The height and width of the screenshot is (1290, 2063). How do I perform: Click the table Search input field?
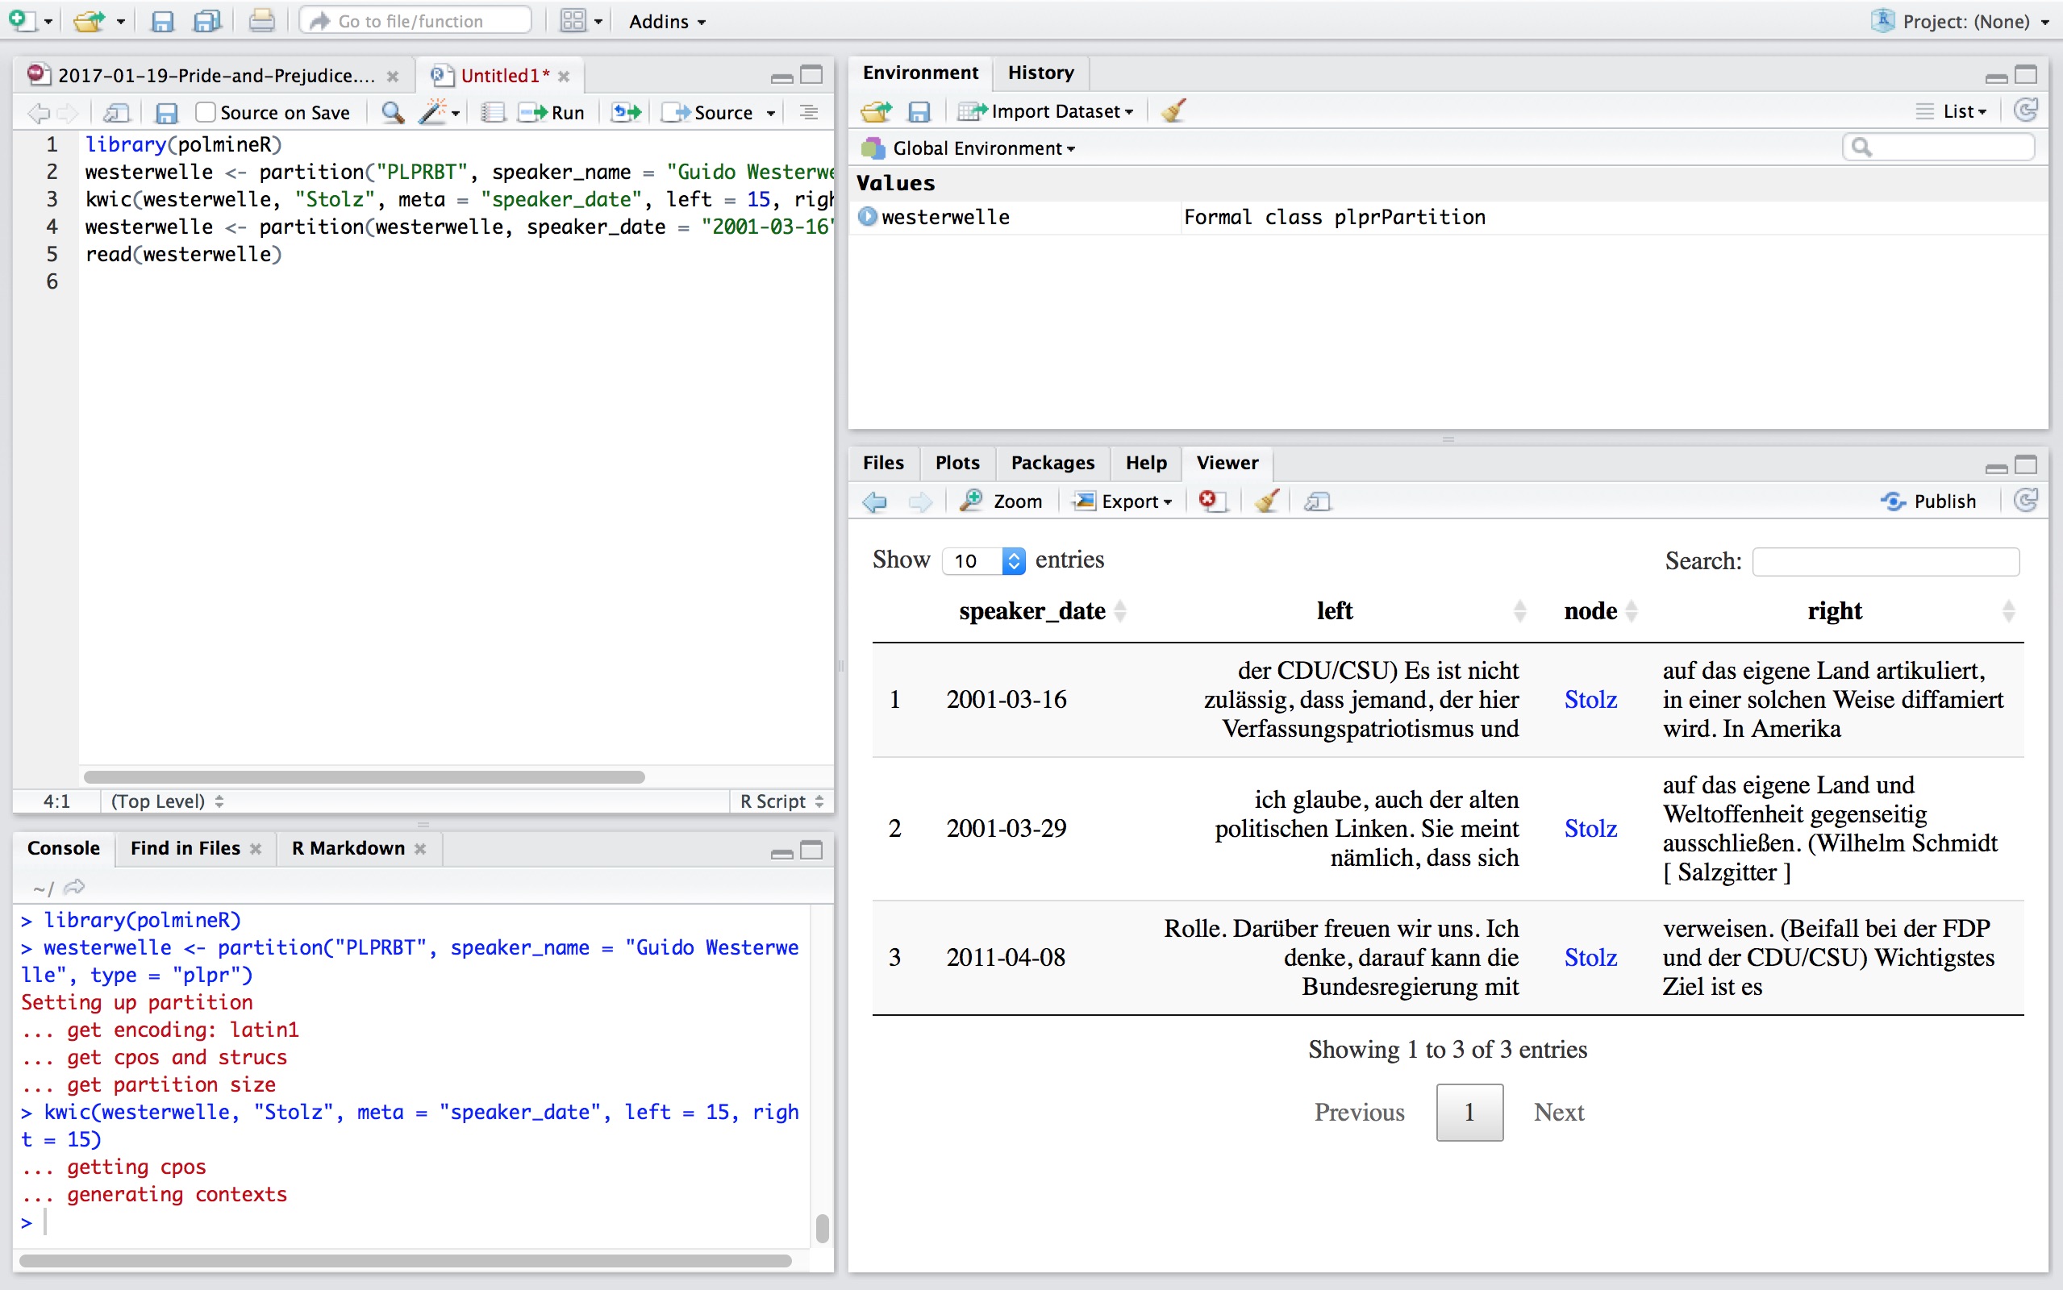pyautogui.click(x=1886, y=561)
